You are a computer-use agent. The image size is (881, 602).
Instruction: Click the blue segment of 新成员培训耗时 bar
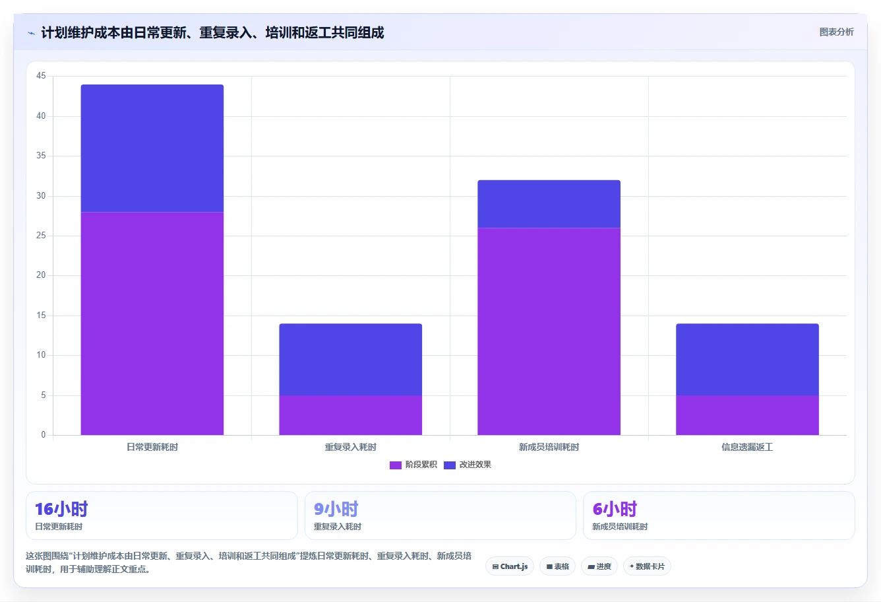(549, 204)
